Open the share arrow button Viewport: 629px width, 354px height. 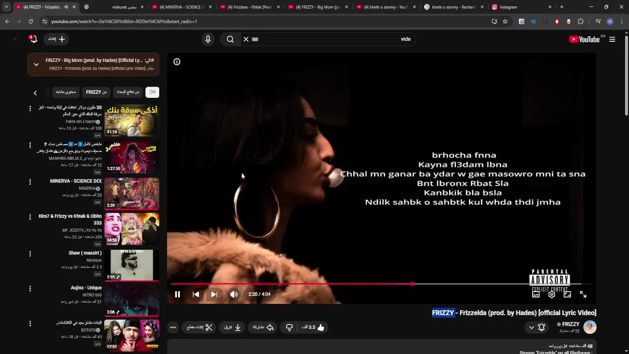click(x=263, y=327)
